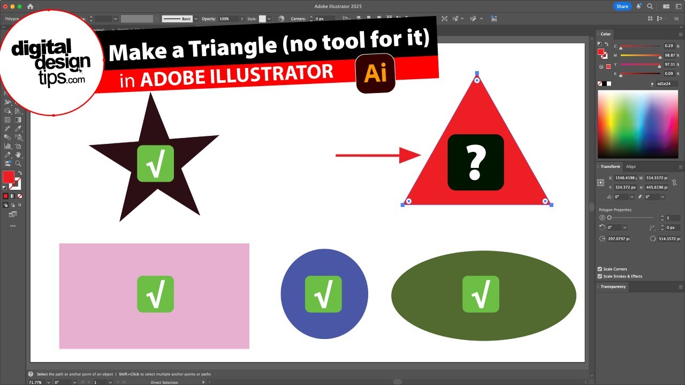Click the white swatch in Color panel

point(609,84)
